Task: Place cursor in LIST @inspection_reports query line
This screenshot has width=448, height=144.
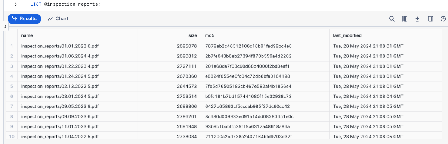Action: 65,4
